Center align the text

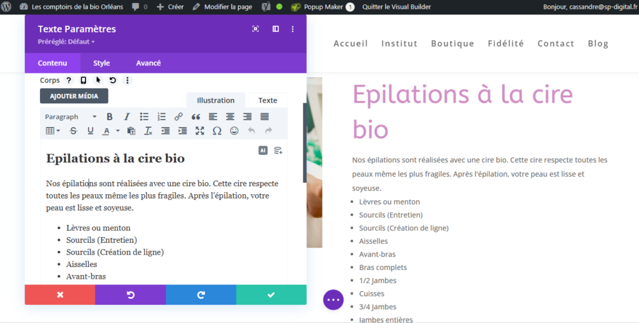(230, 116)
